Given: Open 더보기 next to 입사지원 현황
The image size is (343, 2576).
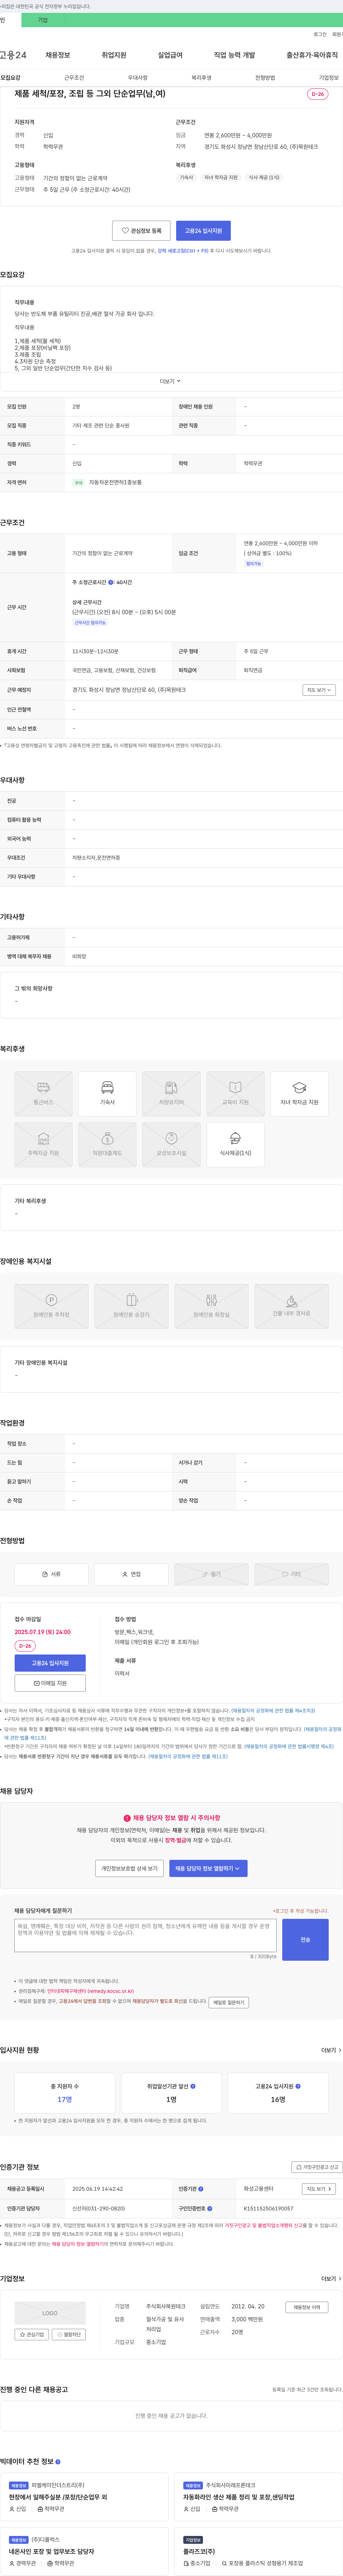Looking at the screenshot, I should [330, 2050].
